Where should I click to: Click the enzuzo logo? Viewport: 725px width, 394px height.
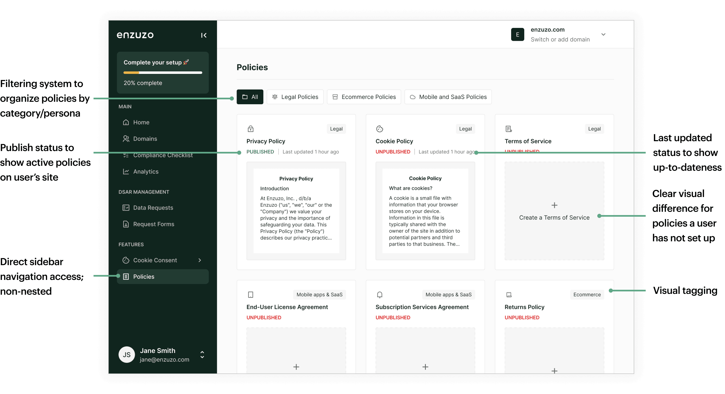(x=135, y=35)
